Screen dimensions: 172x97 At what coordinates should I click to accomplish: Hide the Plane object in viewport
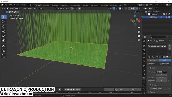click(167, 17)
